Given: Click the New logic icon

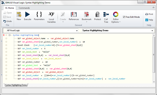Looking at the screenshot, I should pos(19,14).
